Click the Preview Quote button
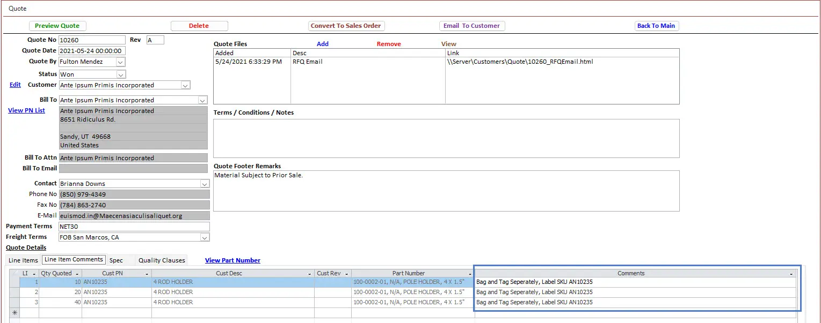The width and height of the screenshot is (821, 323). (57, 26)
